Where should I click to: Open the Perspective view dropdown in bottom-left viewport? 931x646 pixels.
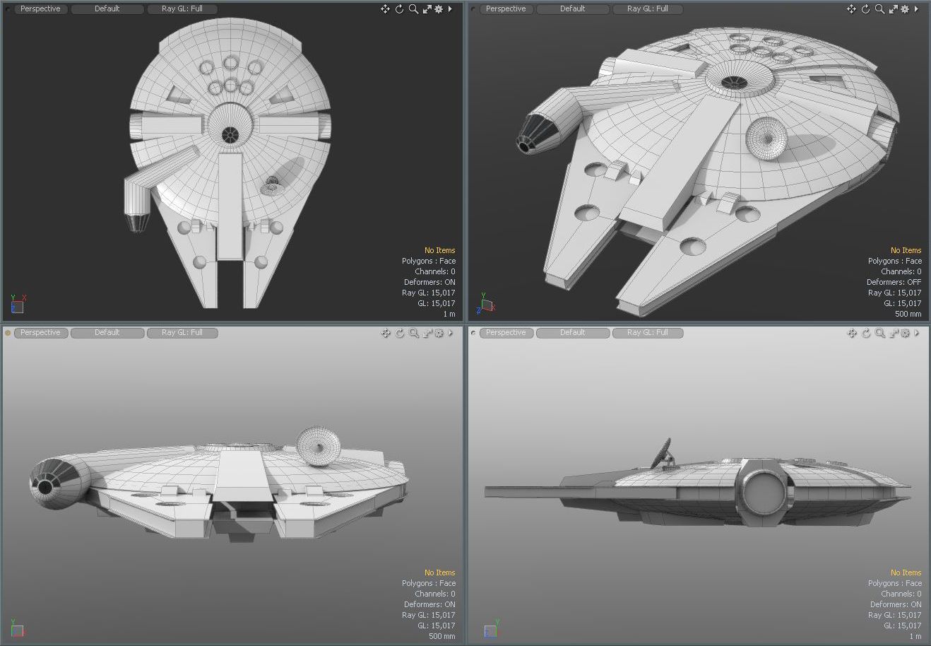pyautogui.click(x=40, y=333)
